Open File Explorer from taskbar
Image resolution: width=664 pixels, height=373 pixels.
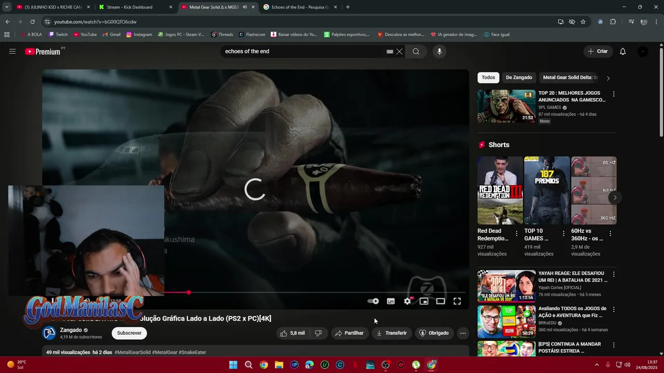tap(279, 365)
